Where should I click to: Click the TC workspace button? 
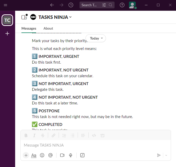pos(7,20)
